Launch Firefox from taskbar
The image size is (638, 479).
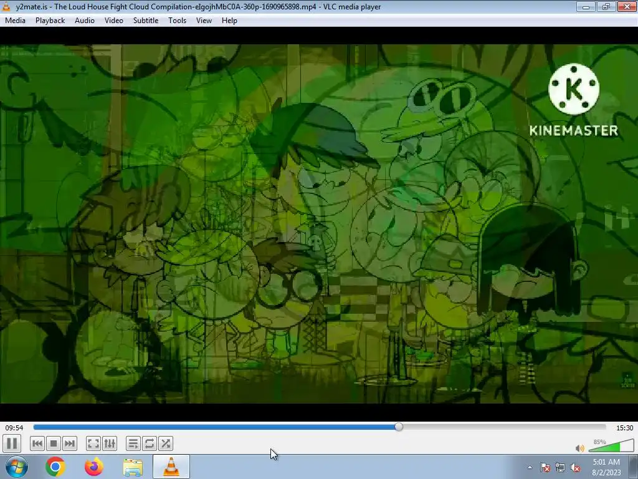(94, 467)
